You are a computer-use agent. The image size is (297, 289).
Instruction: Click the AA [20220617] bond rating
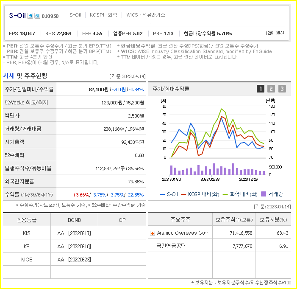click(74, 233)
